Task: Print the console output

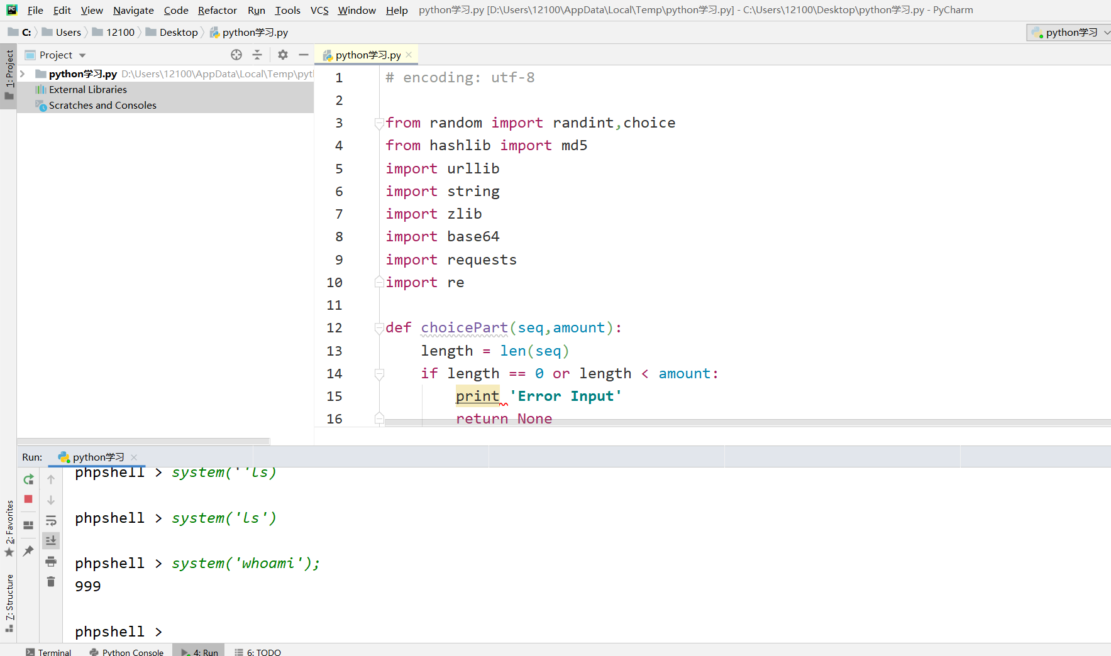Action: pyautogui.click(x=51, y=561)
